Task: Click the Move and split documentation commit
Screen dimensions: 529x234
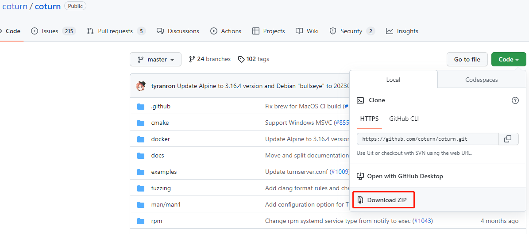Action: coord(307,156)
